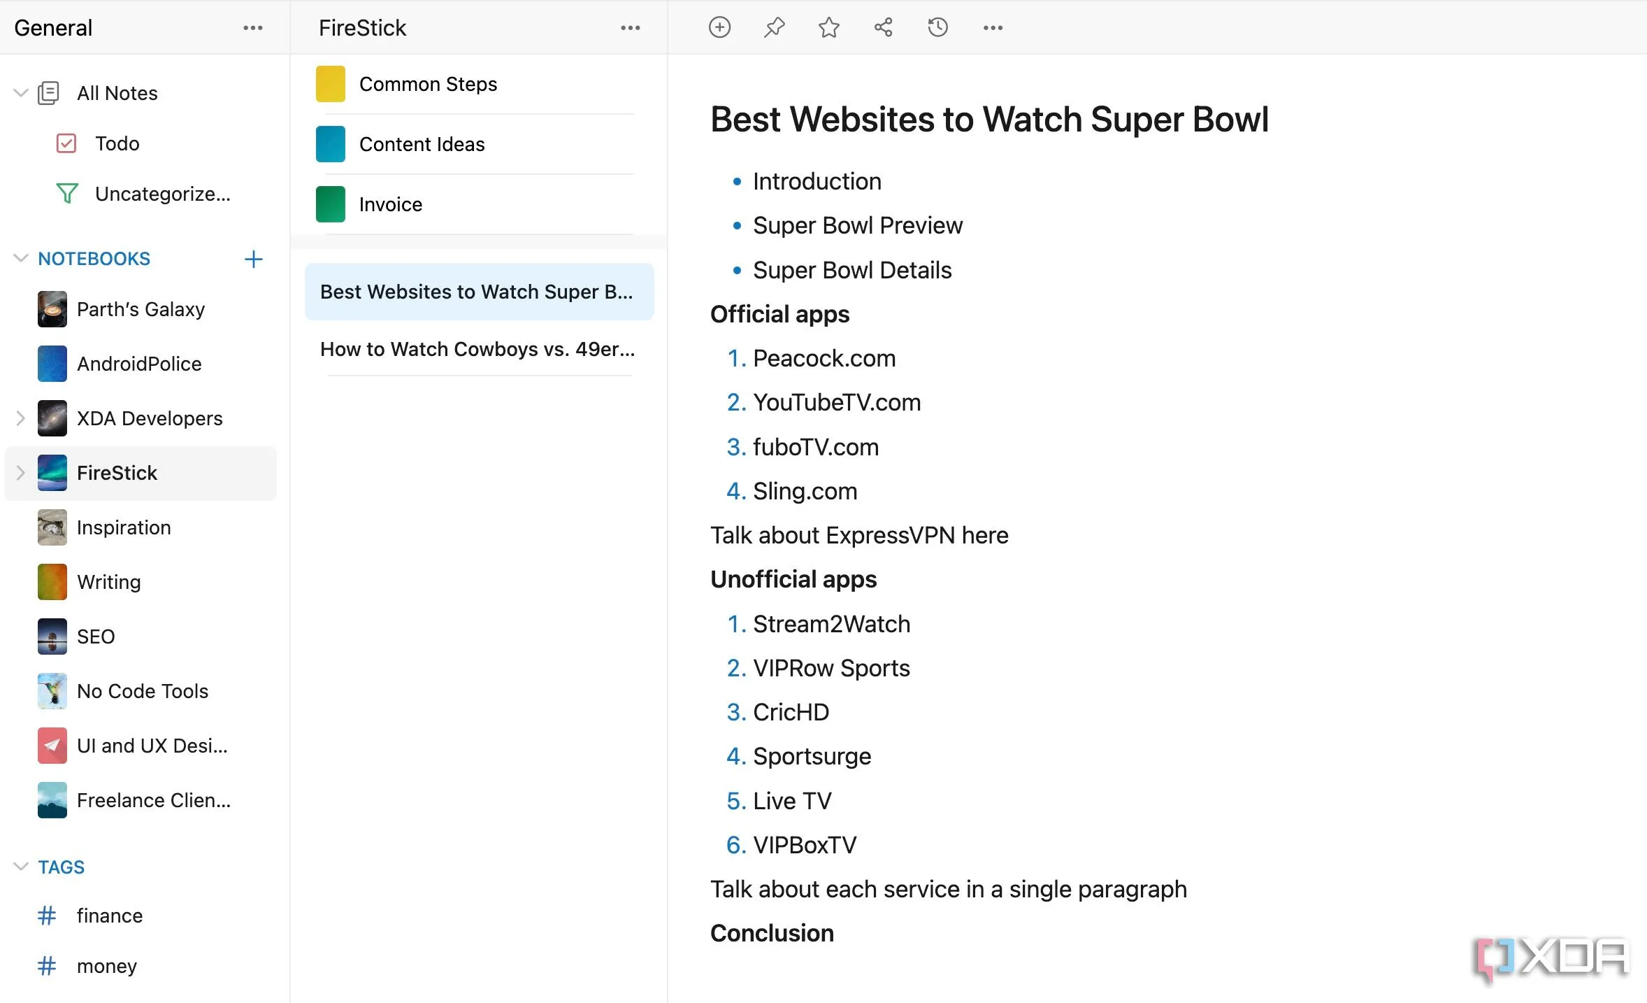Open General panel three-dot menu

(x=252, y=28)
